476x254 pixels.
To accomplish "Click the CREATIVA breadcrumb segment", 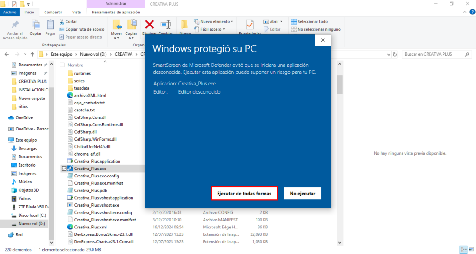I will click(124, 54).
